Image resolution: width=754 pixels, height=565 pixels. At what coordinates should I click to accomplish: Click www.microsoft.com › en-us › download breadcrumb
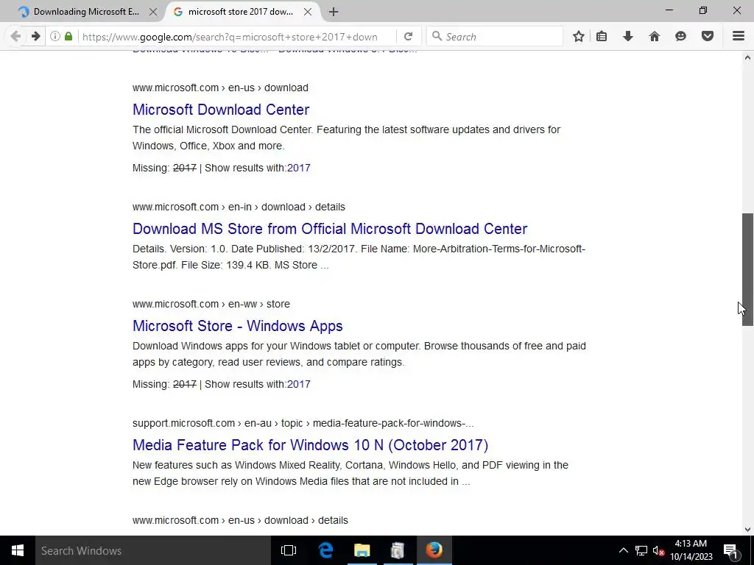220,88
